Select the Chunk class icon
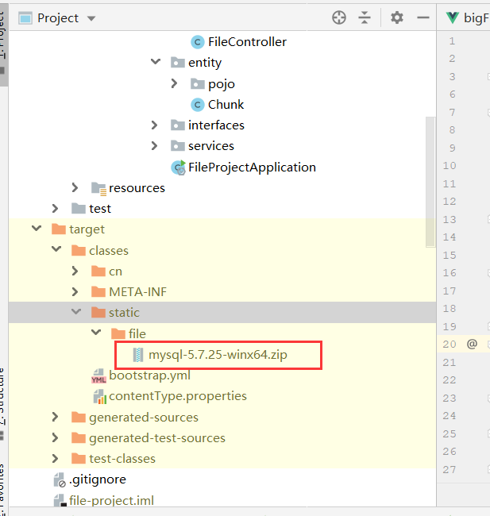Viewport: 490px width, 516px height. [x=198, y=105]
